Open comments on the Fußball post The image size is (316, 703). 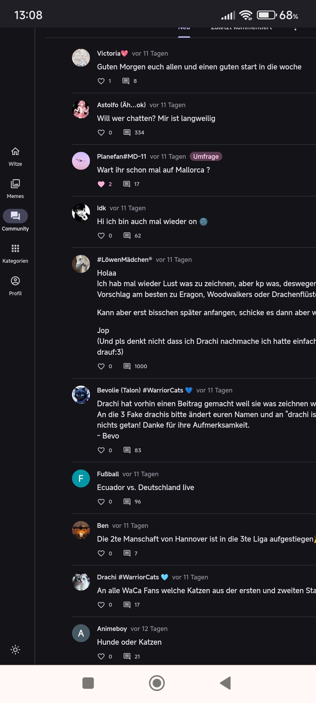pyautogui.click(x=127, y=501)
